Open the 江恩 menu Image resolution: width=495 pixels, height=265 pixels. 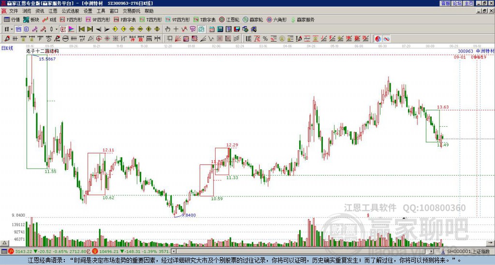[53, 11]
